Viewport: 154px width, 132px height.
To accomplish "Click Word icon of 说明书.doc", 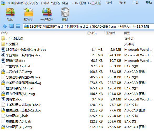I will 3,99.
